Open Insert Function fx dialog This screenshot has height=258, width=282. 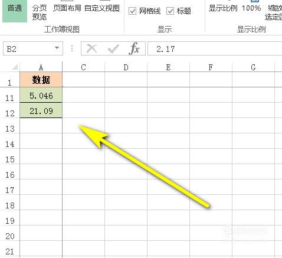click(x=135, y=48)
